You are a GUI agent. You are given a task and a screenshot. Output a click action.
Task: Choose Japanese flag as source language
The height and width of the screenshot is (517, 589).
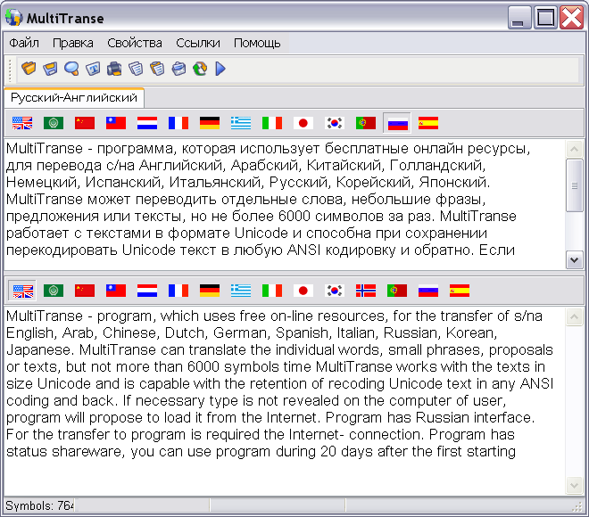pyautogui.click(x=303, y=123)
